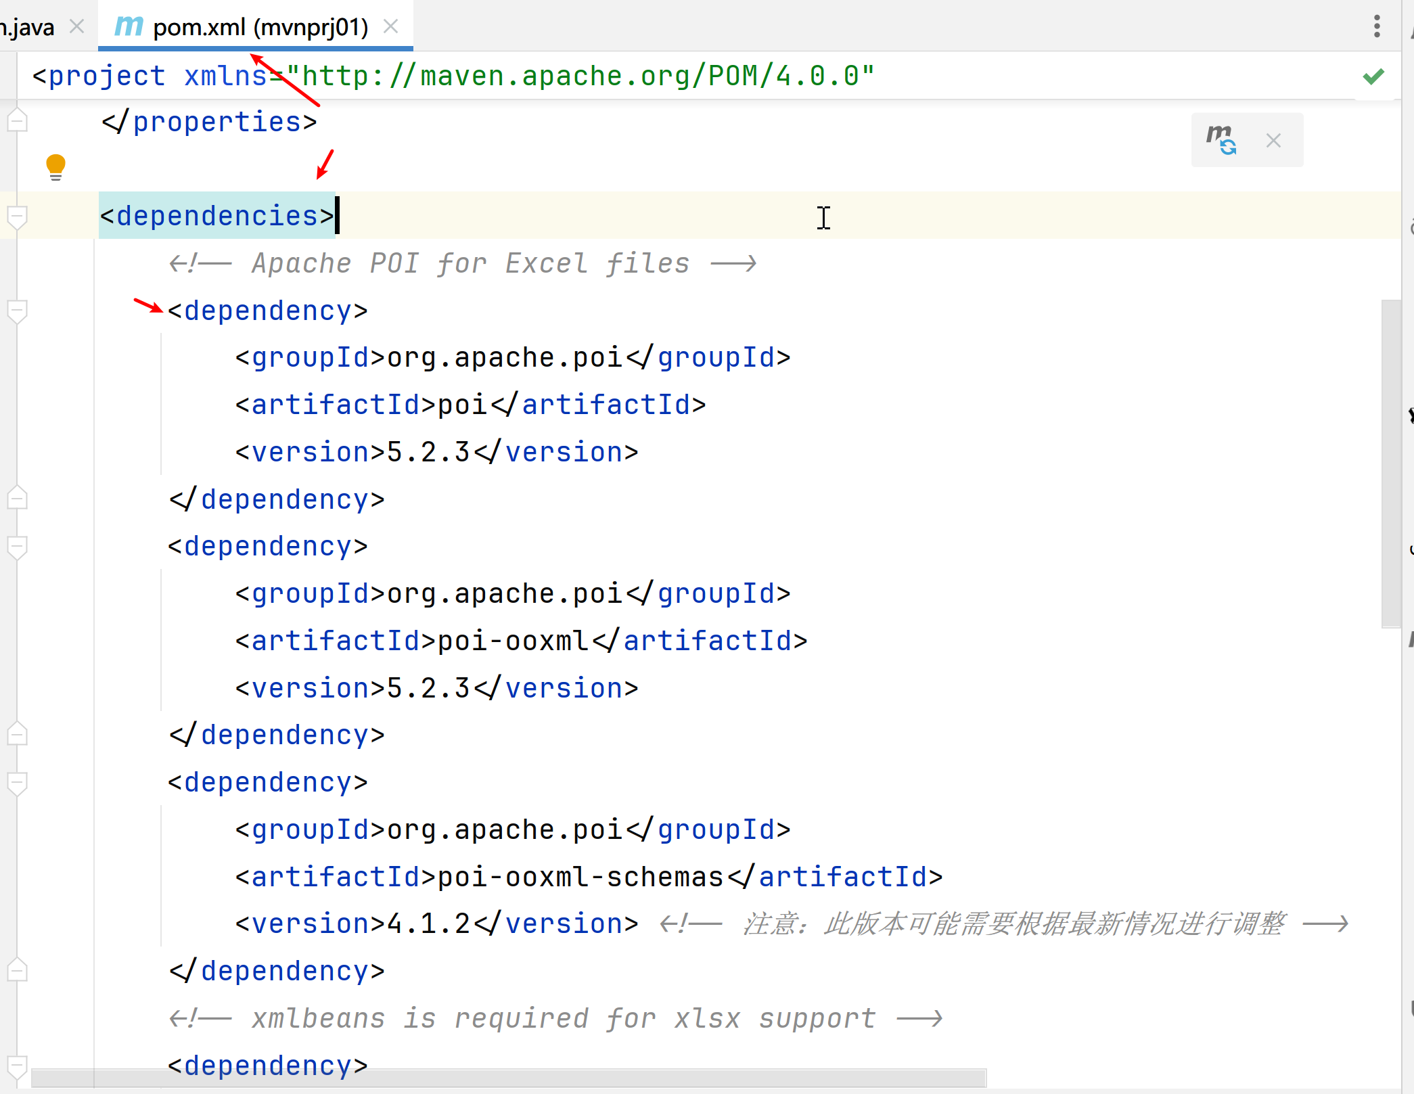Place cursor in version 4.1.2 text

pyautogui.click(x=428, y=924)
